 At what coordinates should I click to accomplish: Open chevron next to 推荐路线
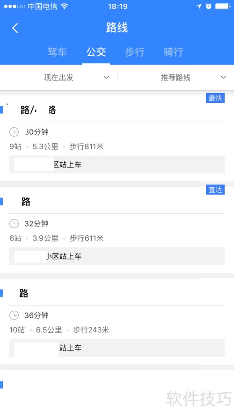(x=224, y=77)
